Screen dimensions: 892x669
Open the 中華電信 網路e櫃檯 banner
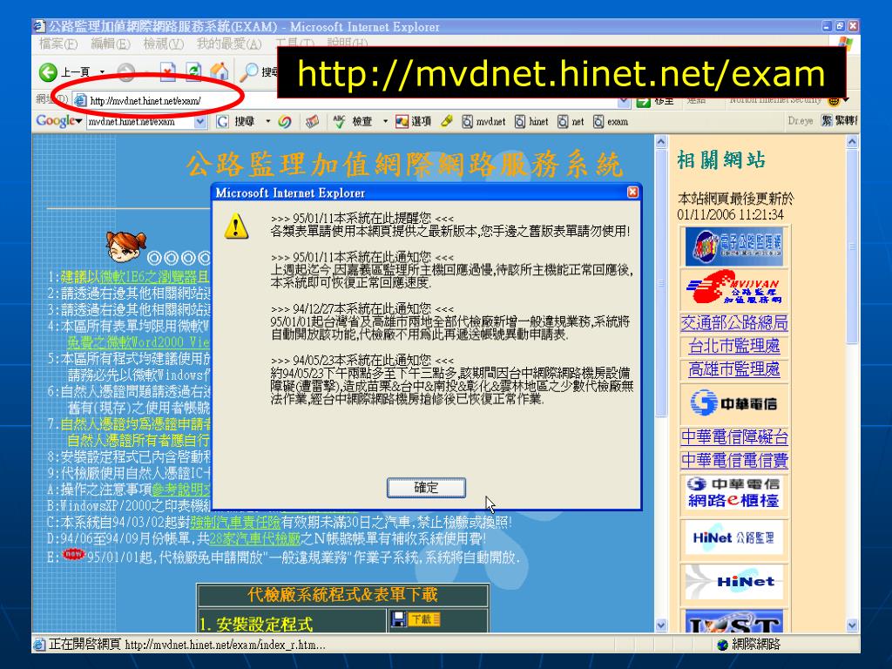[733, 493]
